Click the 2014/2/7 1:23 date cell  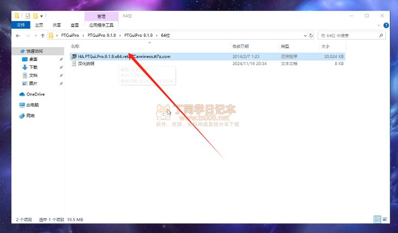click(246, 56)
